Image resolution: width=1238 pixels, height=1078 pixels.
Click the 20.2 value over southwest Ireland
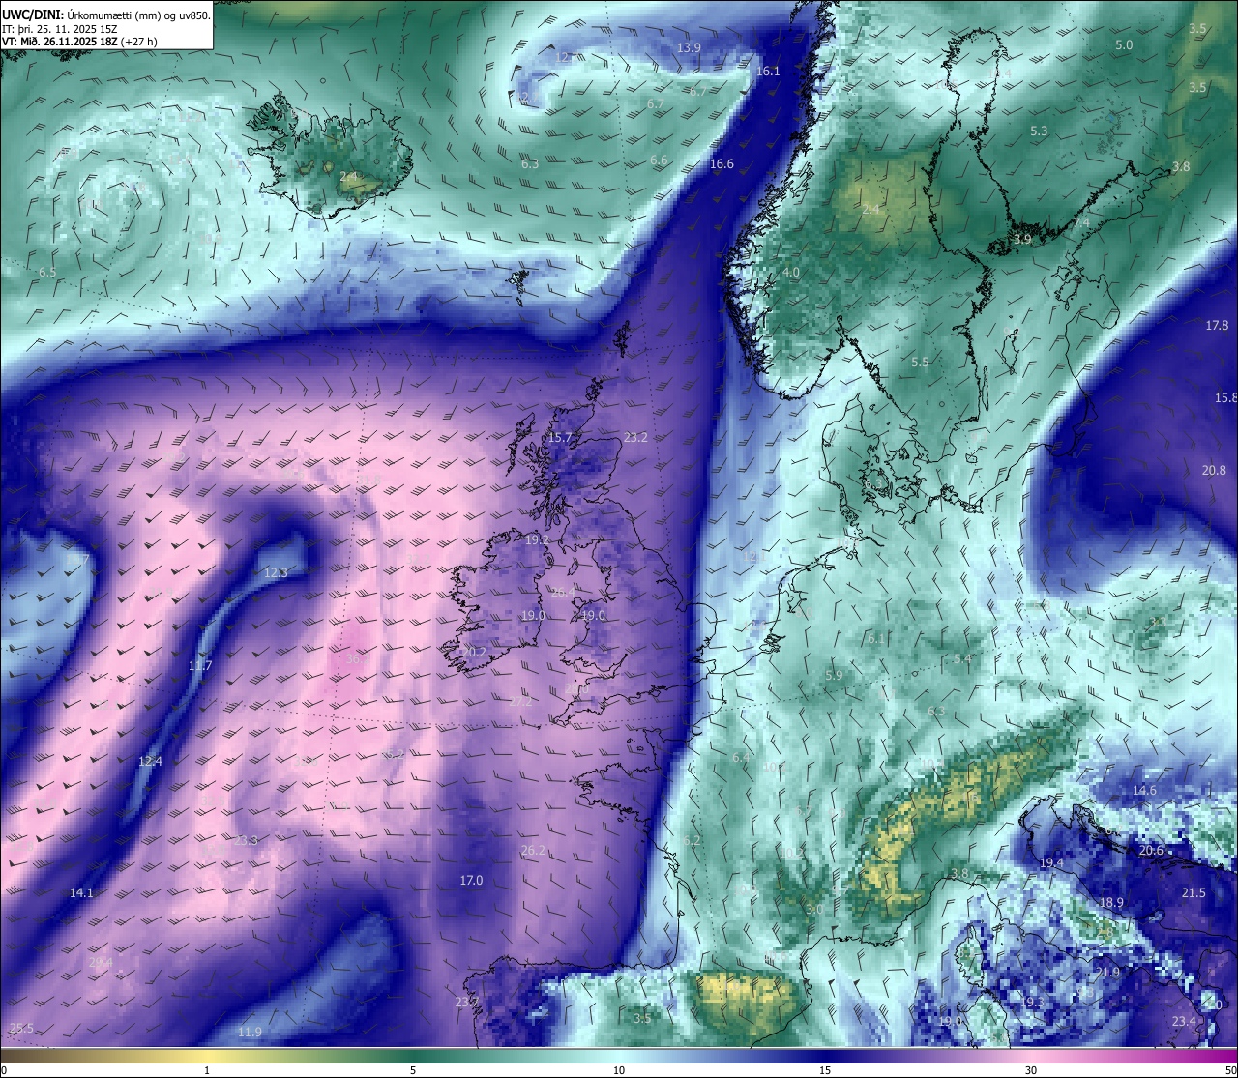pos(474,653)
